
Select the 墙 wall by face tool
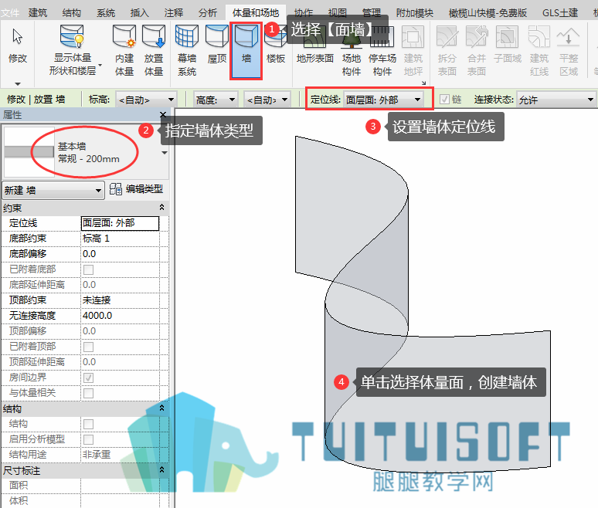pyautogui.click(x=246, y=51)
